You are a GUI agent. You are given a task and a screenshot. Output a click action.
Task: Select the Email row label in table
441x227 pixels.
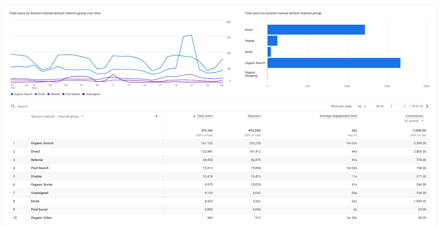point(35,201)
